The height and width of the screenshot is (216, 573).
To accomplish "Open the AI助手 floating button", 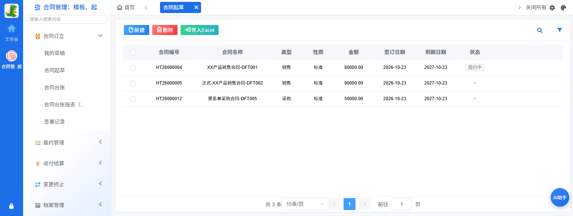I will pyautogui.click(x=560, y=197).
